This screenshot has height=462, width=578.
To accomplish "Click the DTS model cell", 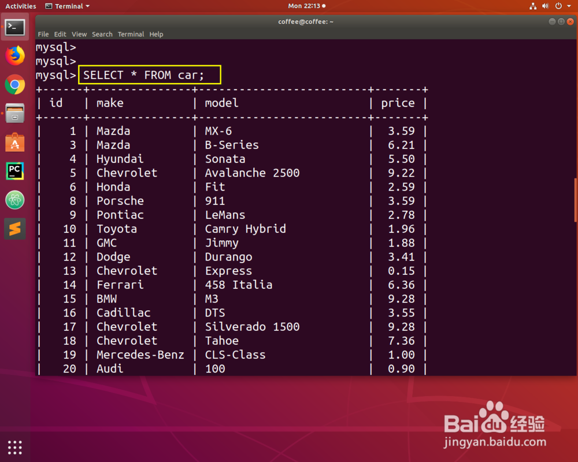I will (x=215, y=313).
